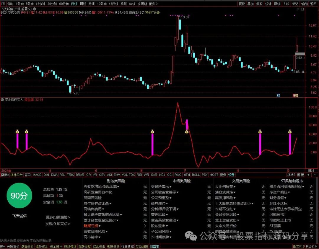Click the 指标B button

[291, 175]
